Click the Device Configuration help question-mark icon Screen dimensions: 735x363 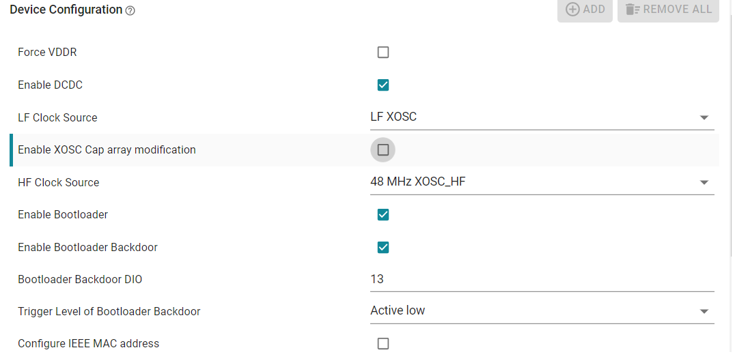coord(130,11)
